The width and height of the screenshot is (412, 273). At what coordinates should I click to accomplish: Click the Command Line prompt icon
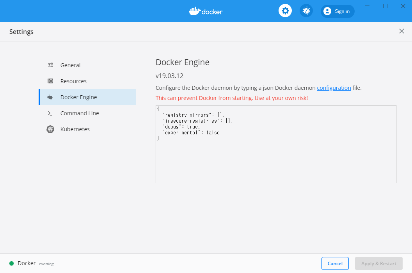(50, 113)
